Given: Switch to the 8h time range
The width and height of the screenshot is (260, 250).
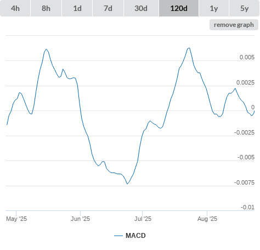Looking at the screenshot, I should (x=46, y=8).
